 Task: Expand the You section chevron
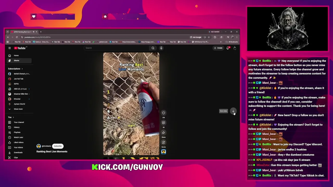pyautogui.click(x=13, y=117)
